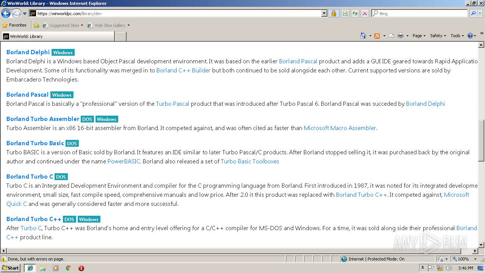Image resolution: width=485 pixels, height=273 pixels.
Task: Open Chrome taskbar icon
Action: click(x=68, y=268)
